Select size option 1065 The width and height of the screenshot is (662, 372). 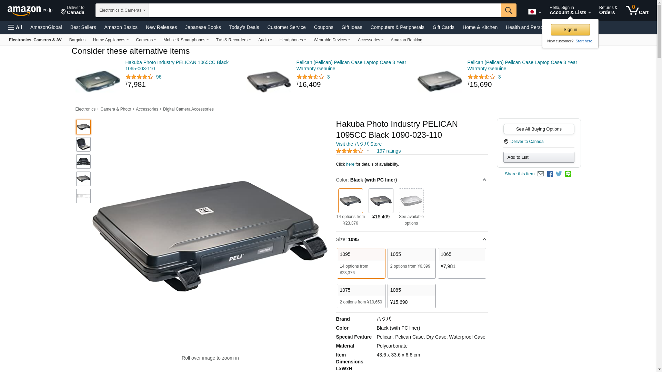pos(462,263)
